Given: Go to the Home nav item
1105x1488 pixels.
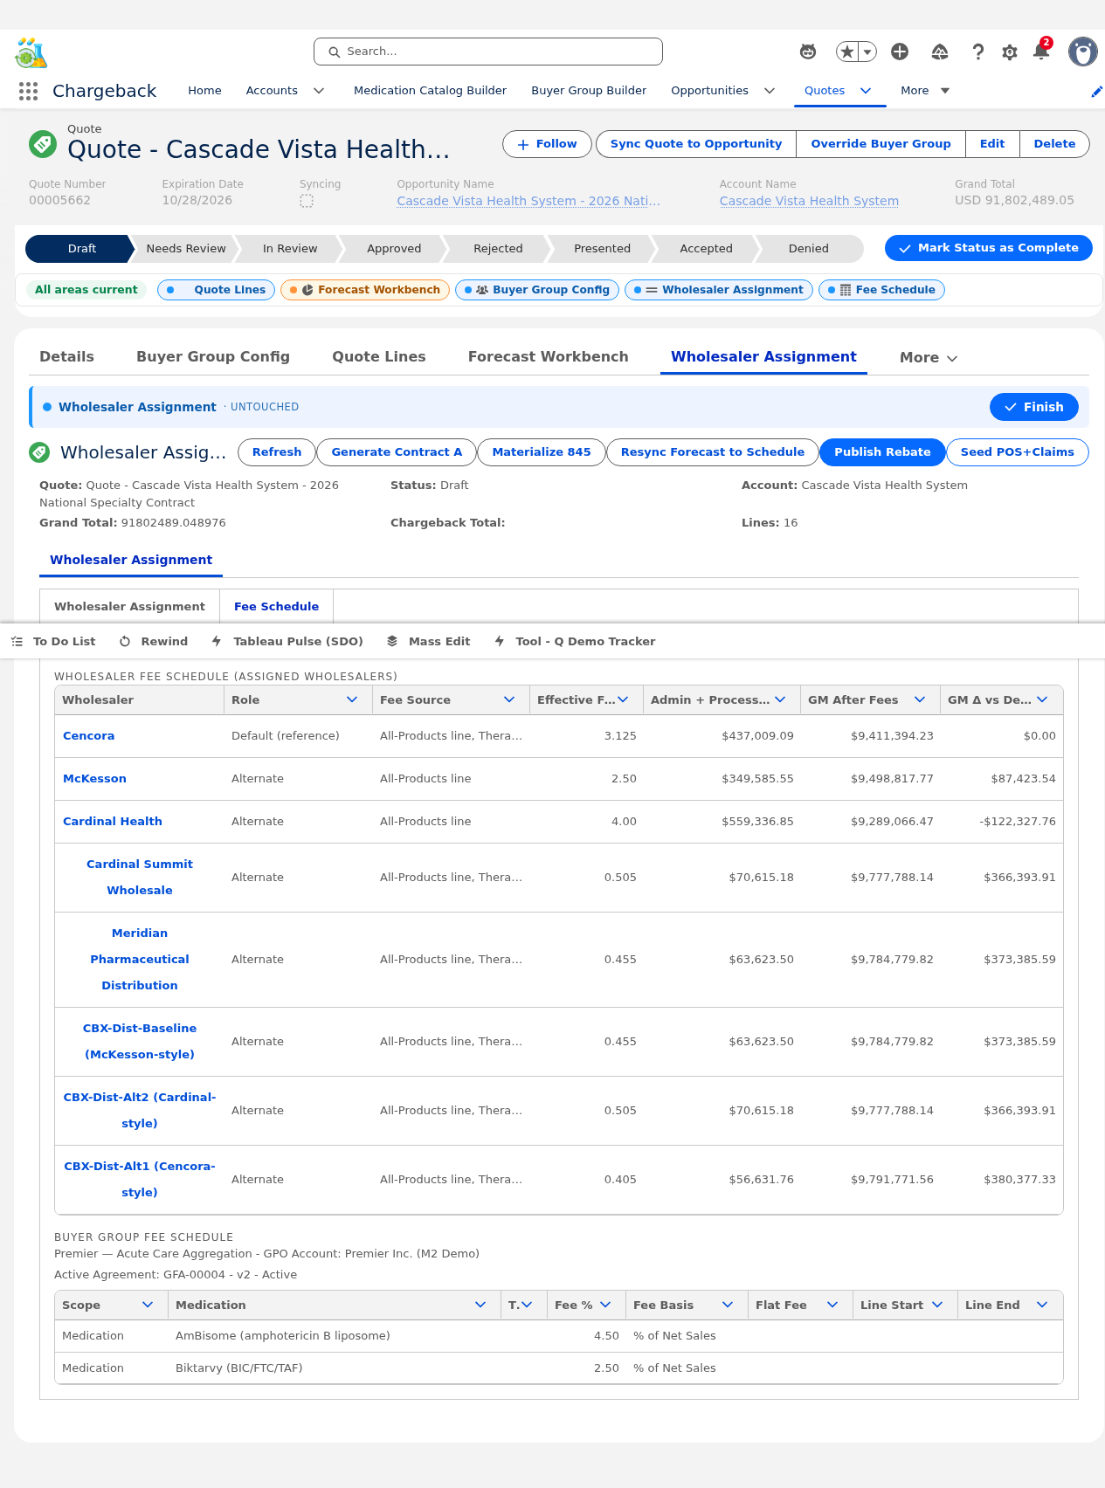Looking at the screenshot, I should pyautogui.click(x=204, y=91).
